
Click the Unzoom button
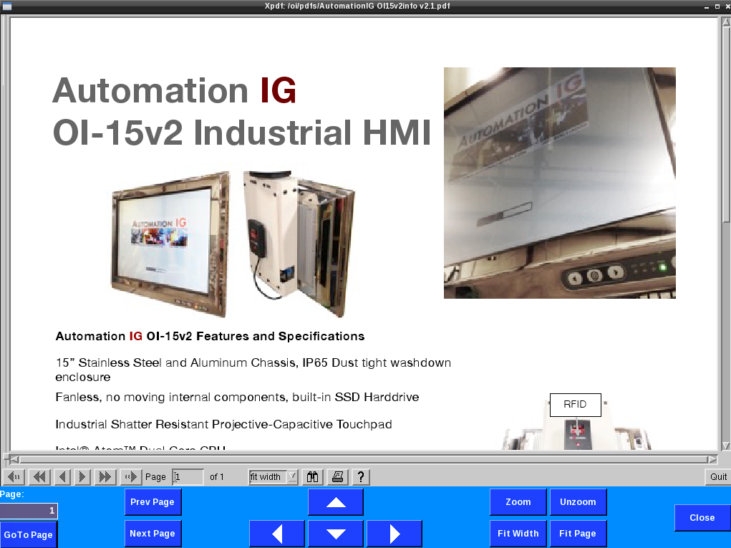click(578, 502)
